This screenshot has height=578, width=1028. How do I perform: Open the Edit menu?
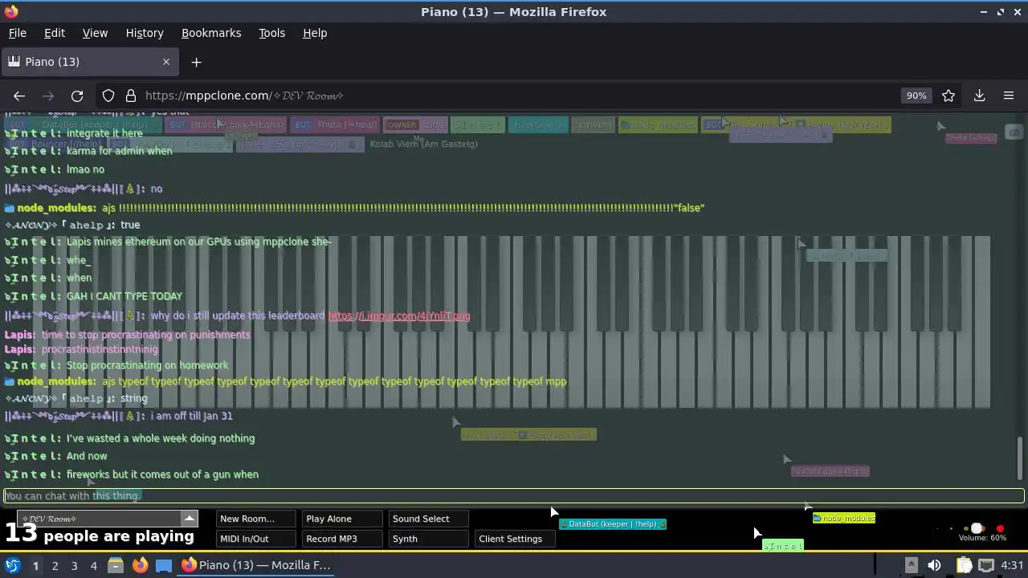(x=55, y=33)
